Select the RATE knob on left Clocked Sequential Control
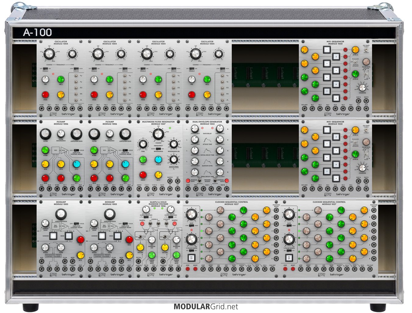The width and height of the screenshot is (412, 313). (x=191, y=215)
